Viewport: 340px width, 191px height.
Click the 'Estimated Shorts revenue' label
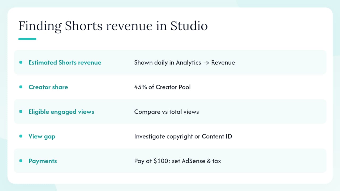[x=65, y=63]
